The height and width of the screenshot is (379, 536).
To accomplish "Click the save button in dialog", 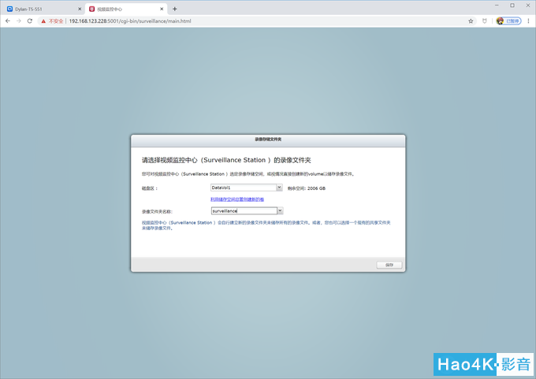I will [389, 265].
